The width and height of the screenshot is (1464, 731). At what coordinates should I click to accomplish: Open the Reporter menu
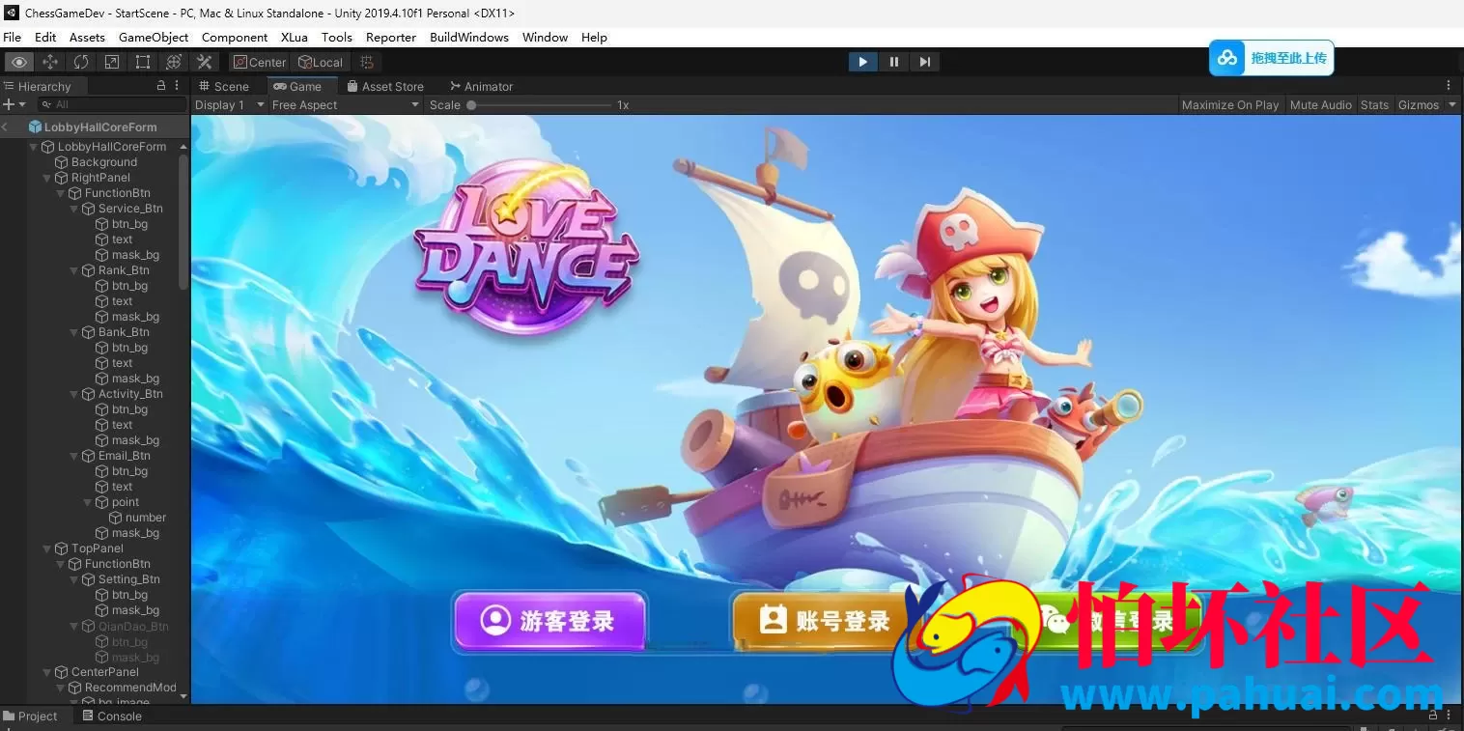(x=391, y=37)
